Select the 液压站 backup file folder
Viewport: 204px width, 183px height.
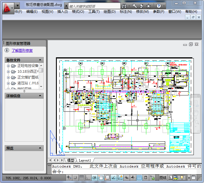click(x=28, y=83)
